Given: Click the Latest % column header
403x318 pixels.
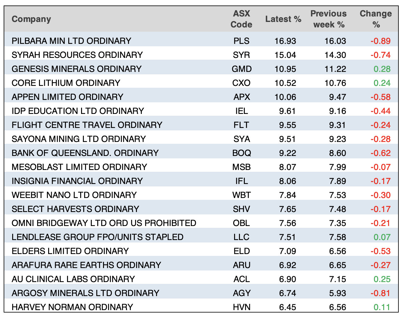Looking at the screenshot, I should (x=283, y=19).
